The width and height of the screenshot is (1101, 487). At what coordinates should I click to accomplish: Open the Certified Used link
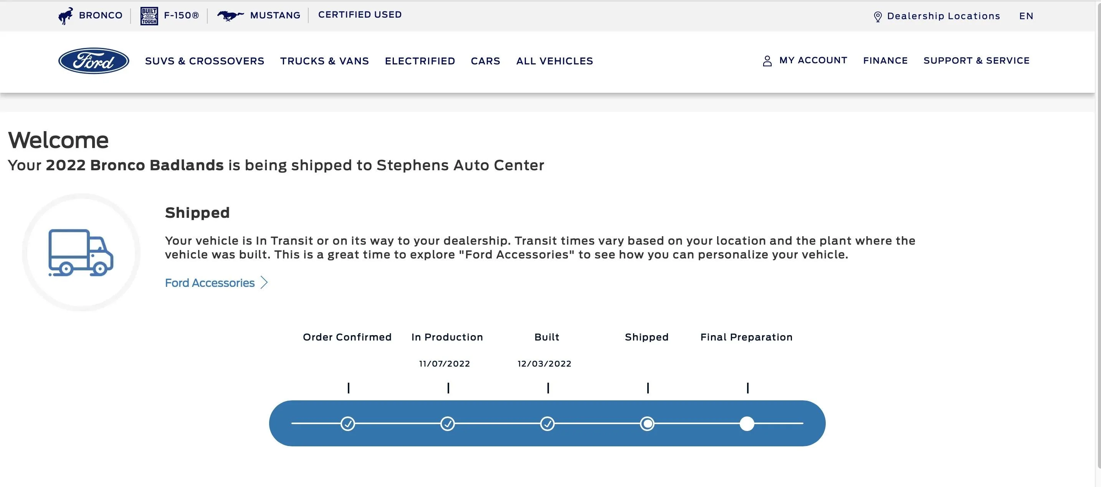point(360,15)
